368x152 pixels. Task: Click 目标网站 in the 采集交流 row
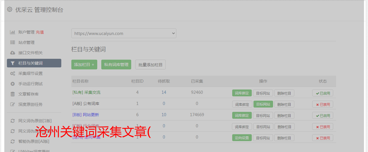(x=263, y=93)
